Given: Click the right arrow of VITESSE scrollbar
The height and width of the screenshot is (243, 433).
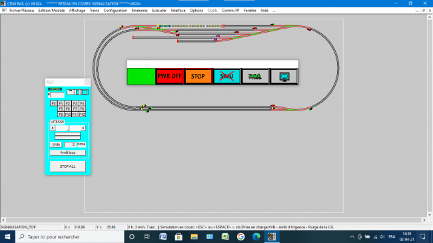Looking at the screenshot, I should coord(83,128).
